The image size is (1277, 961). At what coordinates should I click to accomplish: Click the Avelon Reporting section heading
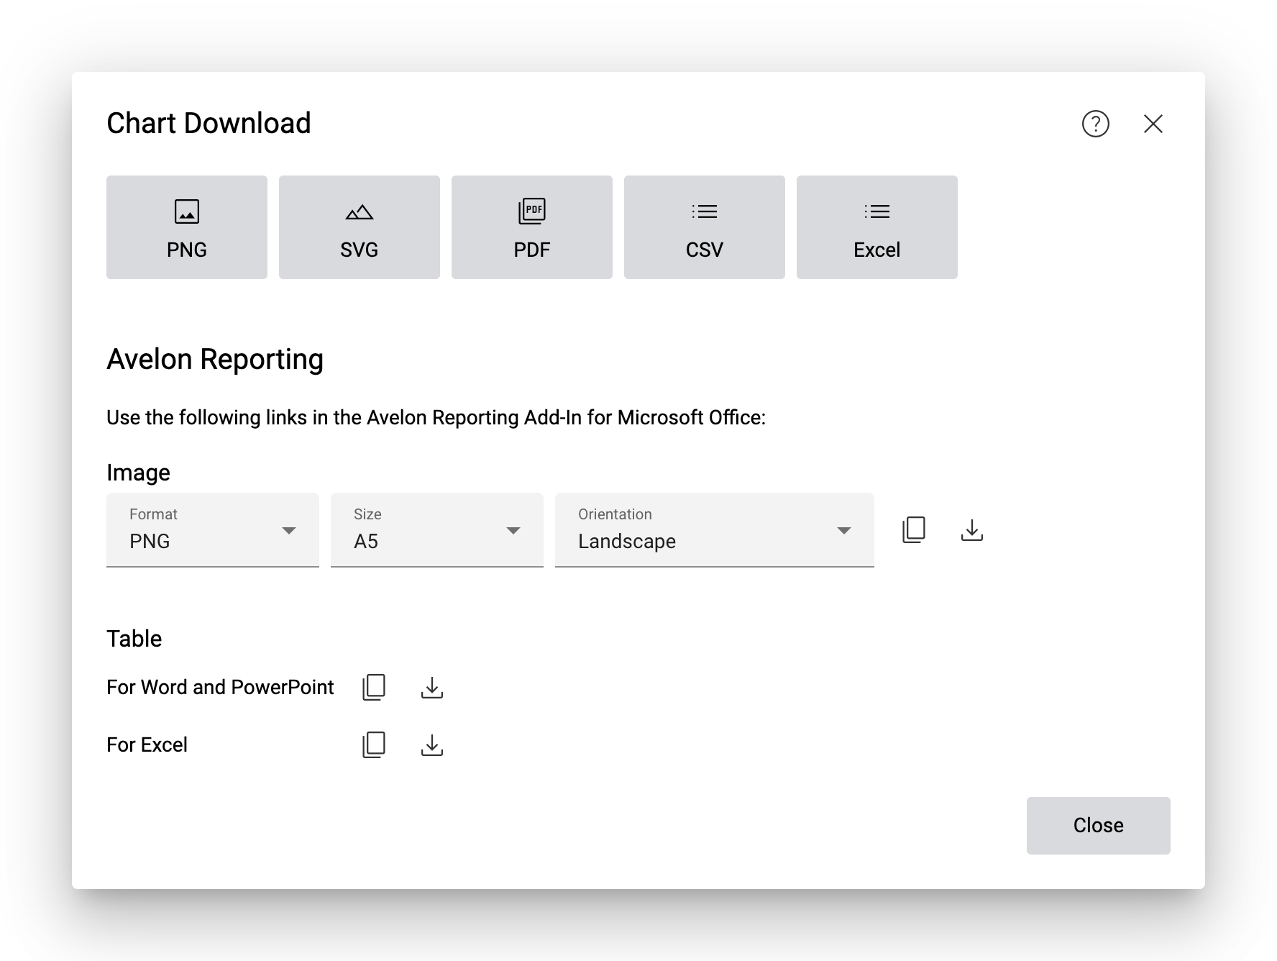point(215,360)
